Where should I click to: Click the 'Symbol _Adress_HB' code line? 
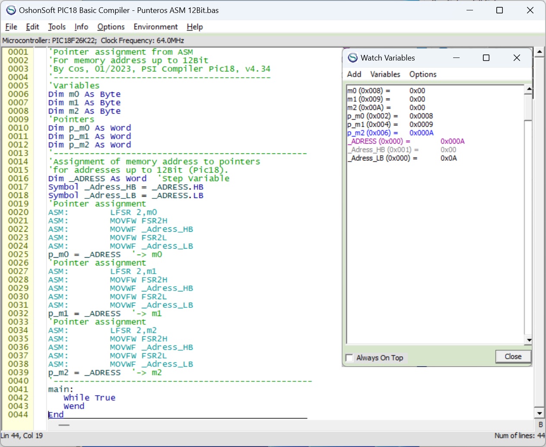click(126, 187)
